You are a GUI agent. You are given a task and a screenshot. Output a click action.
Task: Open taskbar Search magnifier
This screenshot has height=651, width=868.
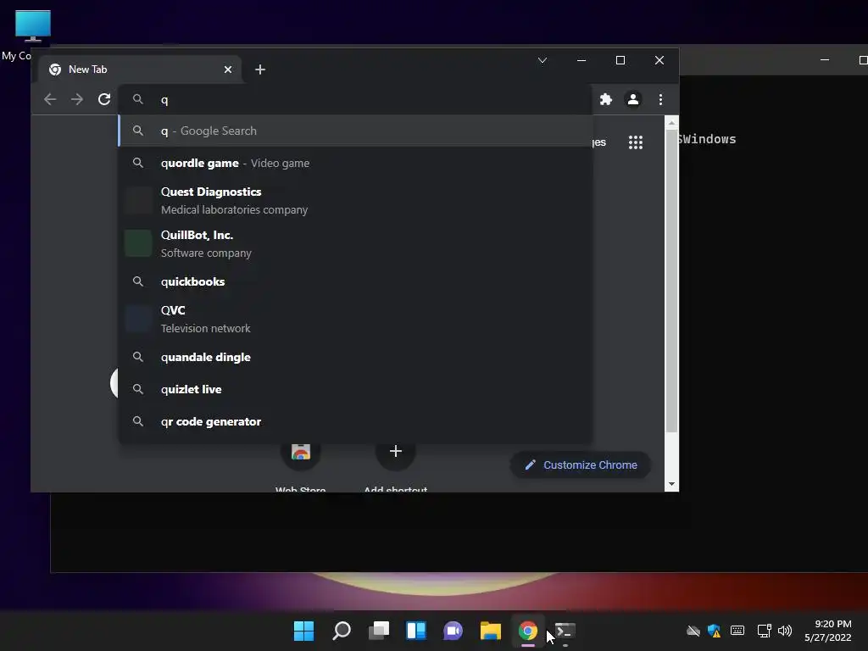tap(341, 631)
